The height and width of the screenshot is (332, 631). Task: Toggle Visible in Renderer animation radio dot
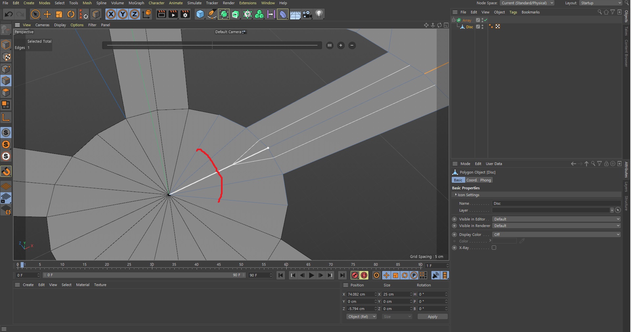coord(454,226)
